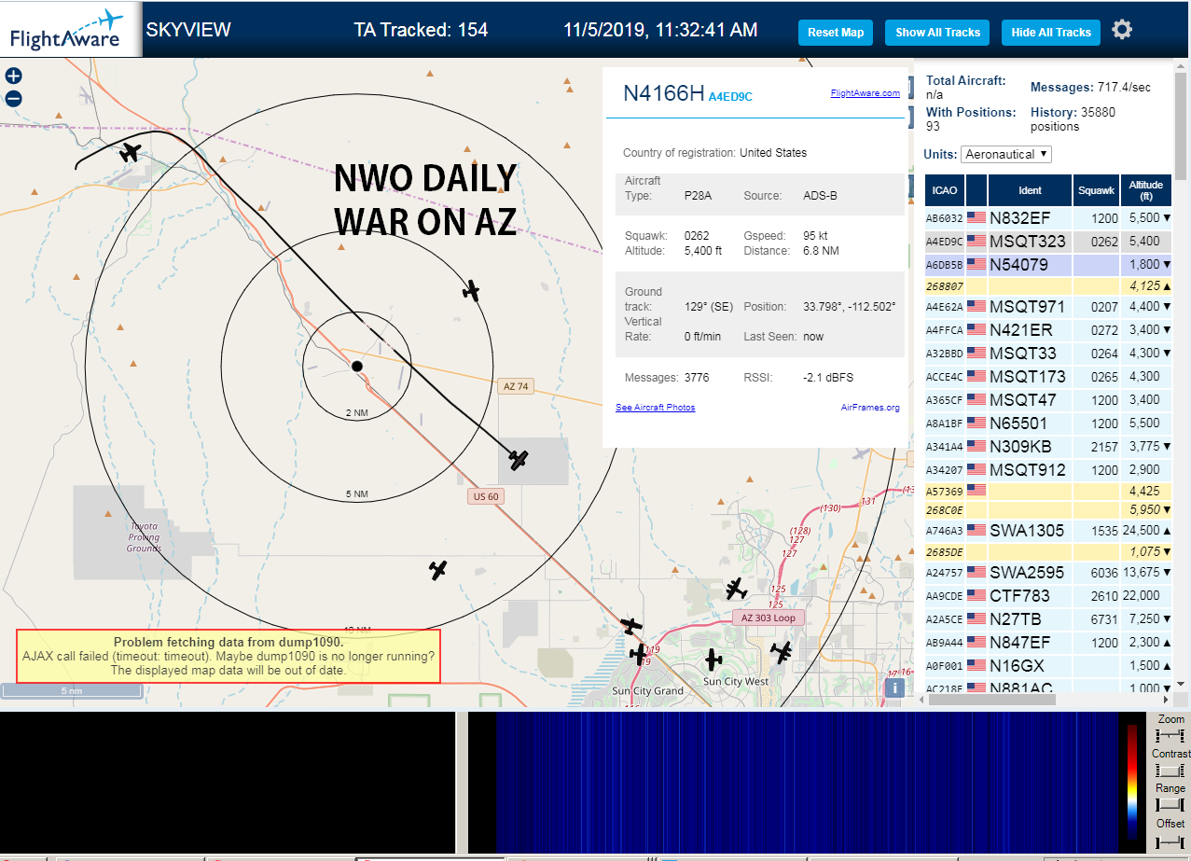Click the Reset Map button
The width and height of the screenshot is (1191, 861).
[x=836, y=32]
